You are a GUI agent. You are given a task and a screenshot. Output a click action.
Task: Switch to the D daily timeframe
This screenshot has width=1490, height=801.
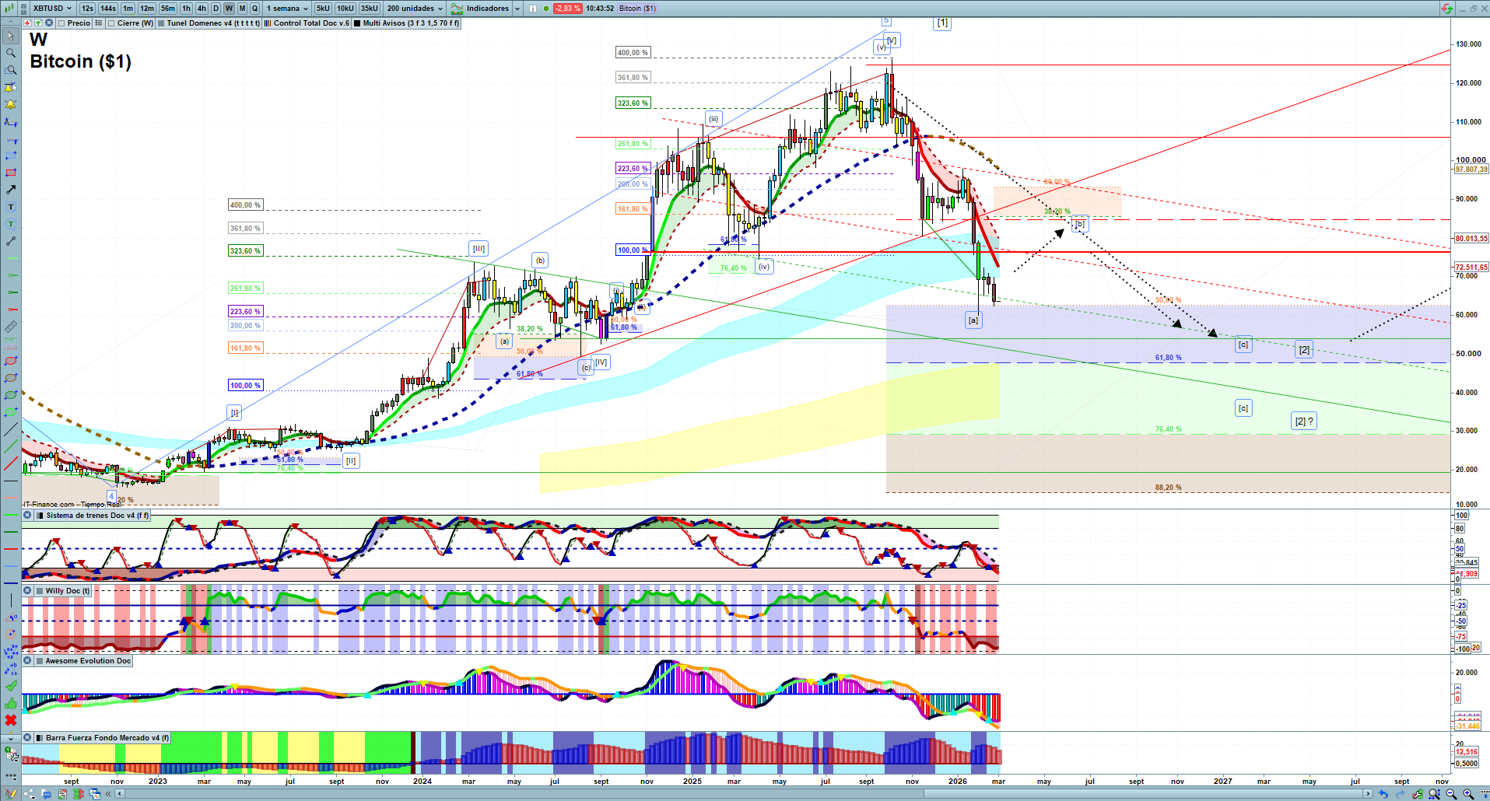point(216,9)
